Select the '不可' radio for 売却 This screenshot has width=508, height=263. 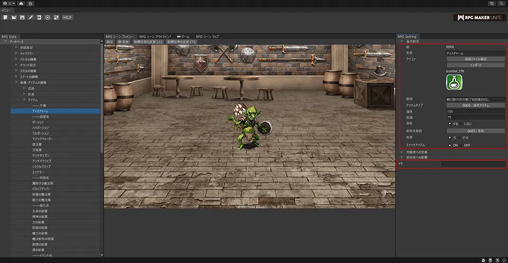pos(459,137)
